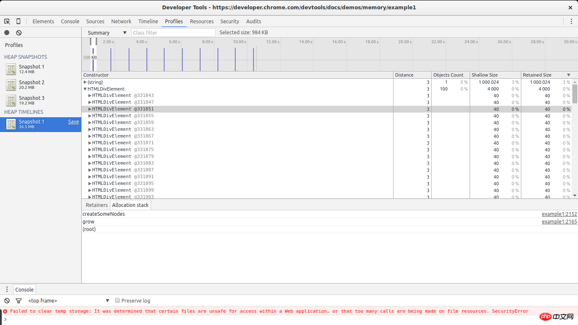
Task: Expand HTMLDivElement @331843 row
Action: pos(90,96)
